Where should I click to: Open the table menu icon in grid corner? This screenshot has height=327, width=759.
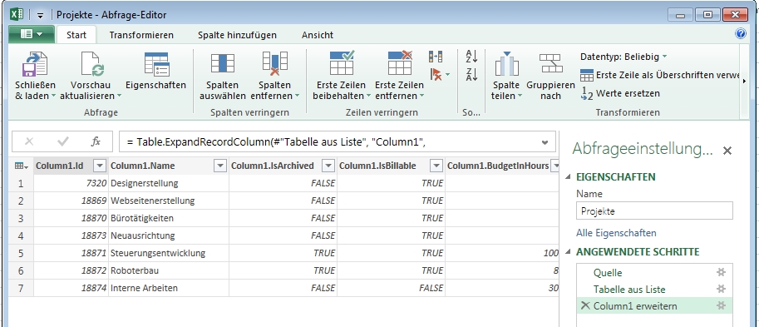21,166
